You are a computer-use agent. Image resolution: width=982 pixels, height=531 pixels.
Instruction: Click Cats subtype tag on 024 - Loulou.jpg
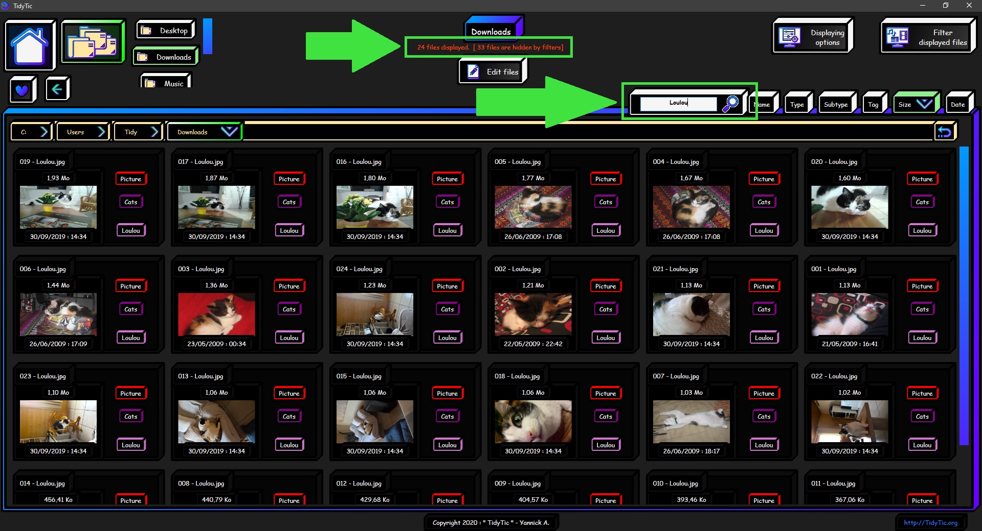point(448,309)
